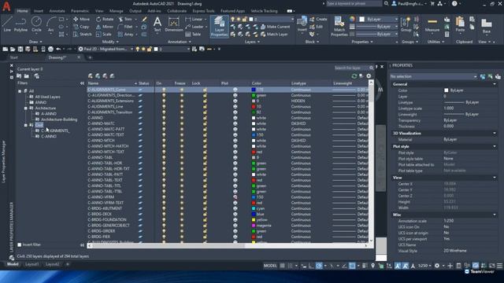The width and height of the screenshot is (504, 283).
Task: Change green color swatch of C-ALIGNMENTS_Direction
Action: 254,95
